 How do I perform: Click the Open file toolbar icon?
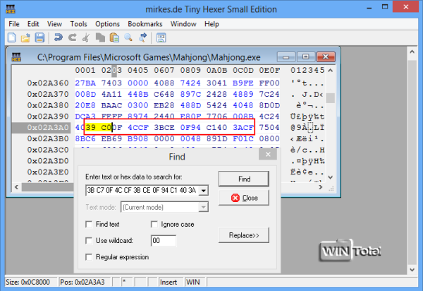(x=25, y=37)
